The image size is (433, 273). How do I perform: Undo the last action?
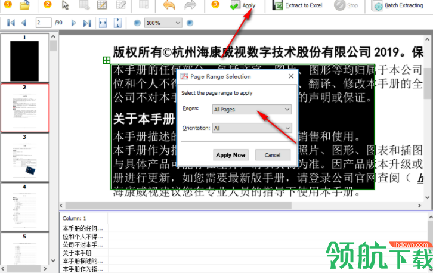(169, 5)
